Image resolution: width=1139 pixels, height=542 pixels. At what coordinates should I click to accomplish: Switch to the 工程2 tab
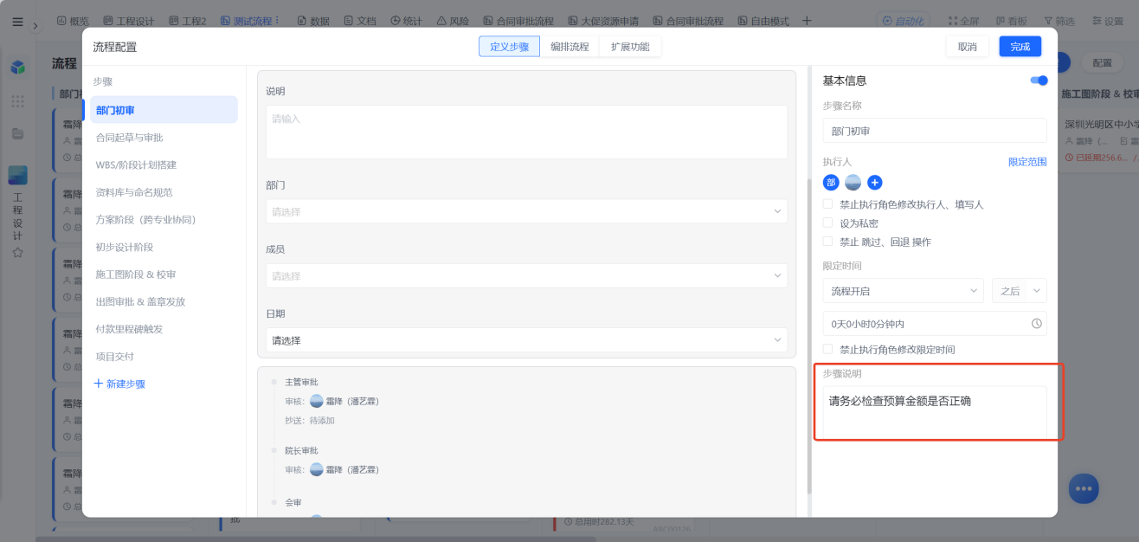tap(188, 20)
